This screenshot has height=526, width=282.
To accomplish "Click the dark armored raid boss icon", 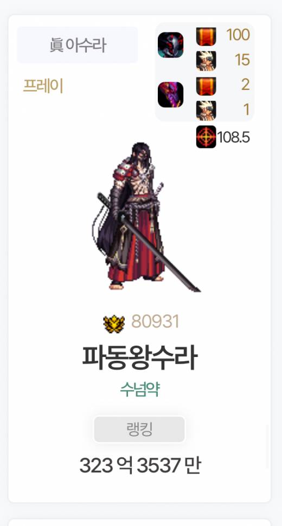I will pos(170,45).
